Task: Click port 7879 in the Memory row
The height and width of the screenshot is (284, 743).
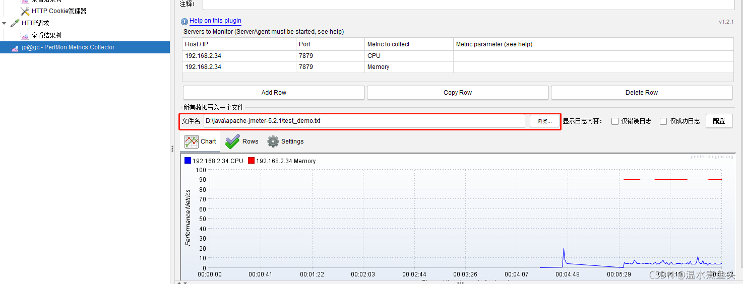Action: [331, 67]
